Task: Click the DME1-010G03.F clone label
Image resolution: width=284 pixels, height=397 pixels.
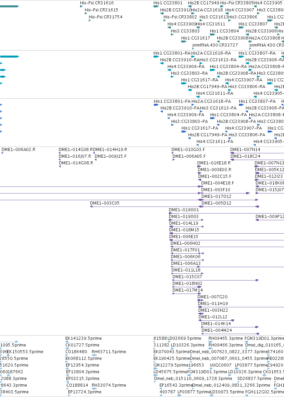Action: click(x=188, y=150)
